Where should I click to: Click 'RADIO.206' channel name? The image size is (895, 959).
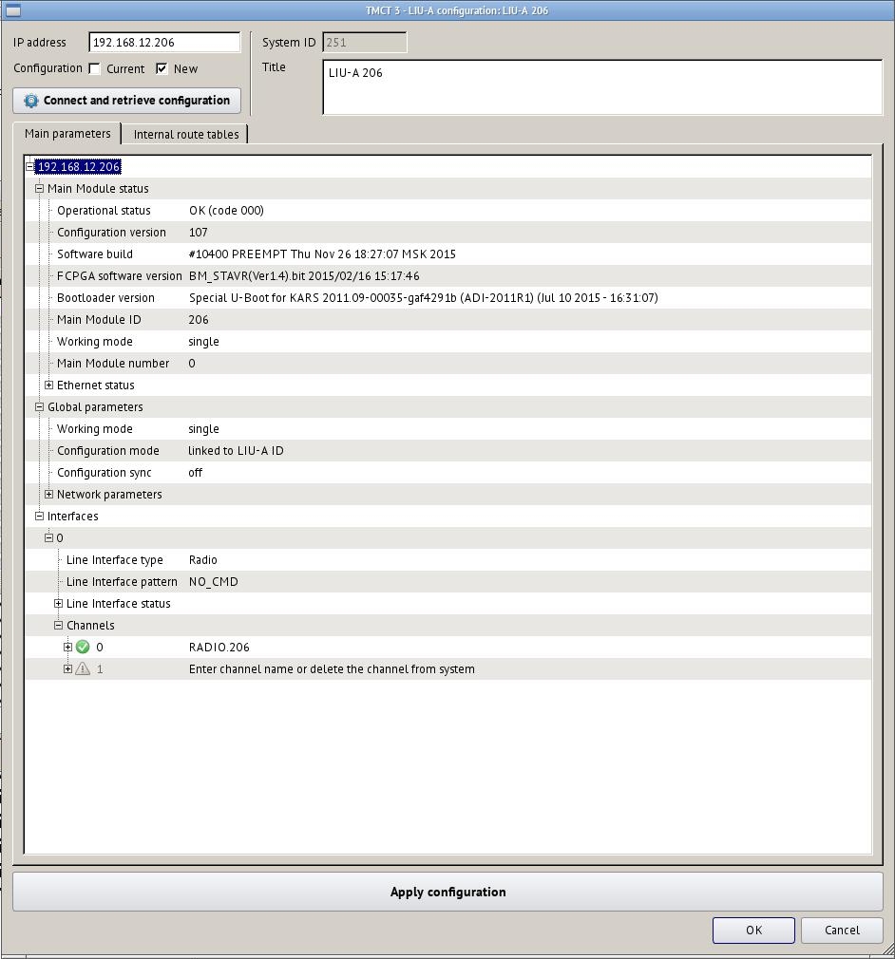tap(219, 647)
